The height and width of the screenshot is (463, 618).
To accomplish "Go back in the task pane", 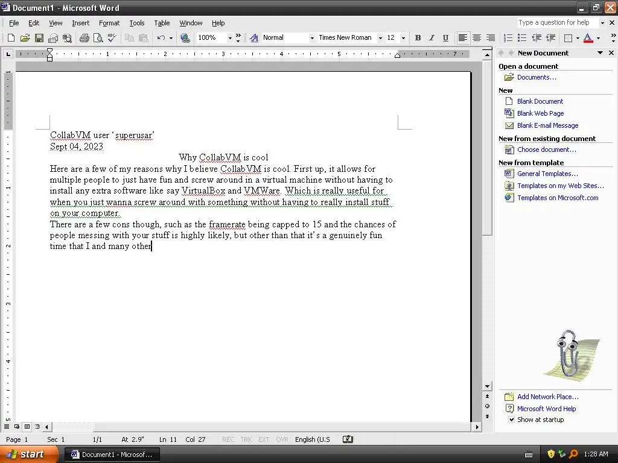I will coord(500,53).
